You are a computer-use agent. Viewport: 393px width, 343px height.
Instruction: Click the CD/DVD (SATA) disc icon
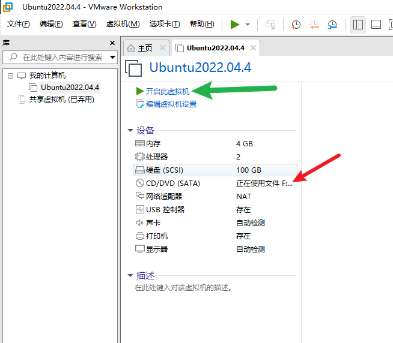pos(140,183)
